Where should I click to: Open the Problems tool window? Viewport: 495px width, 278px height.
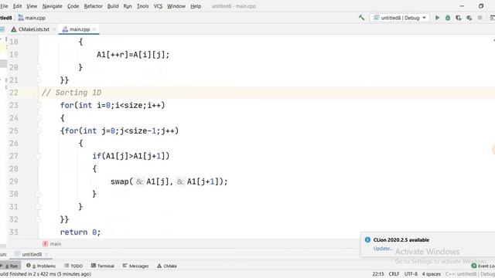click(41, 266)
